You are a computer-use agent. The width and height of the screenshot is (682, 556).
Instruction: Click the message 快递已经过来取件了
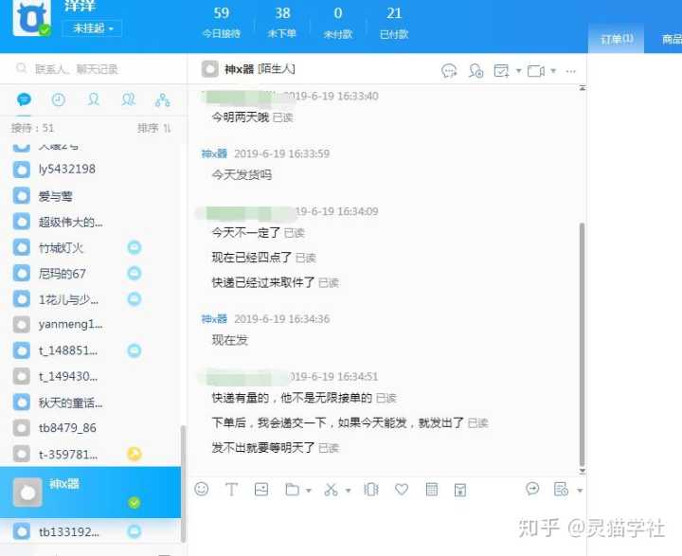point(263,282)
